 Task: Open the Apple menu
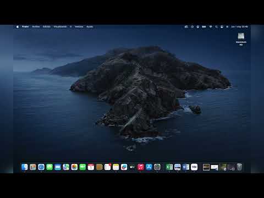pyautogui.click(x=18, y=27)
